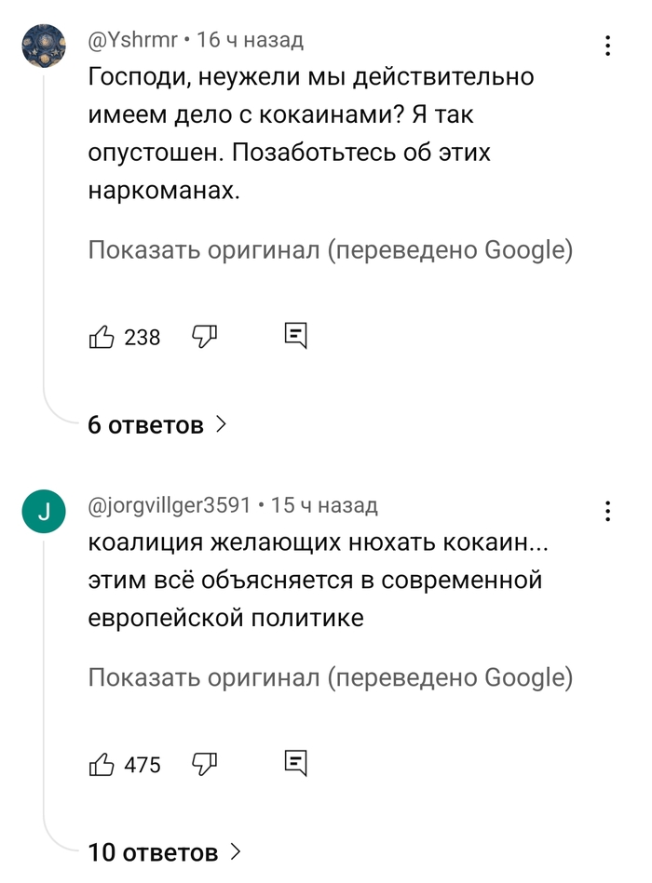Open the green J profile avatar

point(44,511)
